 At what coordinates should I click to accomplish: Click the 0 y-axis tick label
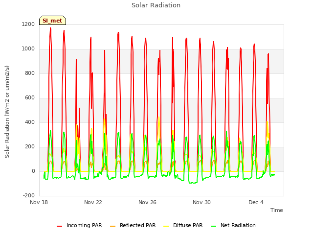tap(33, 171)
